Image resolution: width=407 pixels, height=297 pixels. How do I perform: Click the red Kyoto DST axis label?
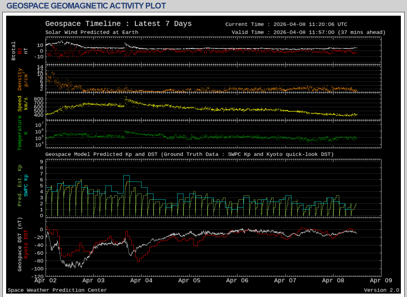point(26,244)
